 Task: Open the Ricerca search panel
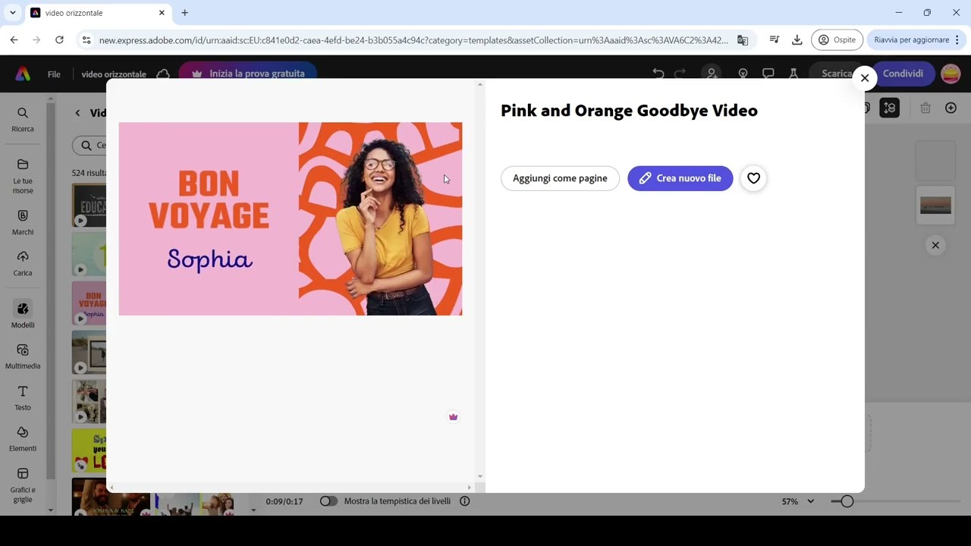[x=23, y=119]
